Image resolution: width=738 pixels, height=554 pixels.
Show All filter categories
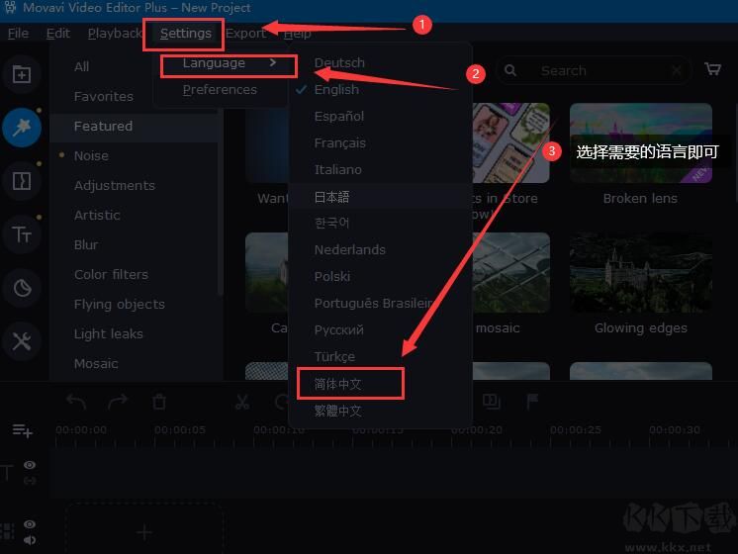pos(81,66)
